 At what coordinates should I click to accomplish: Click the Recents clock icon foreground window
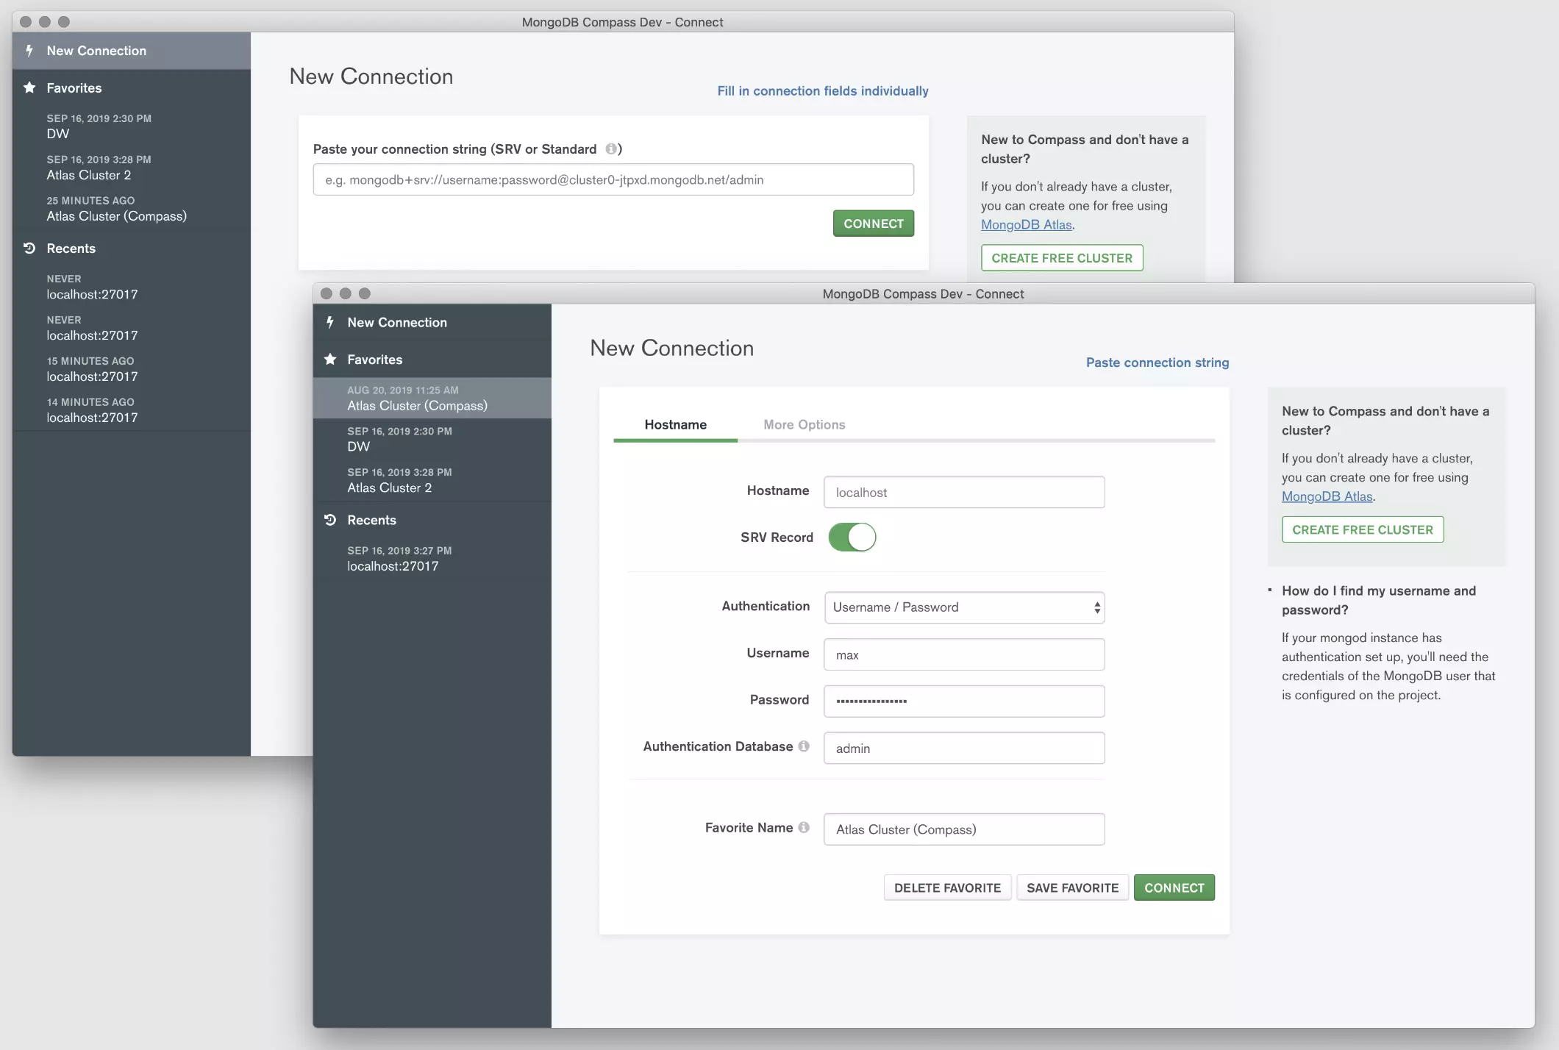(333, 519)
